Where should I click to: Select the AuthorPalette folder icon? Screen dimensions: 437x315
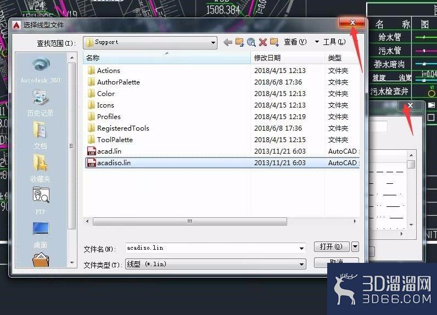tap(92, 82)
